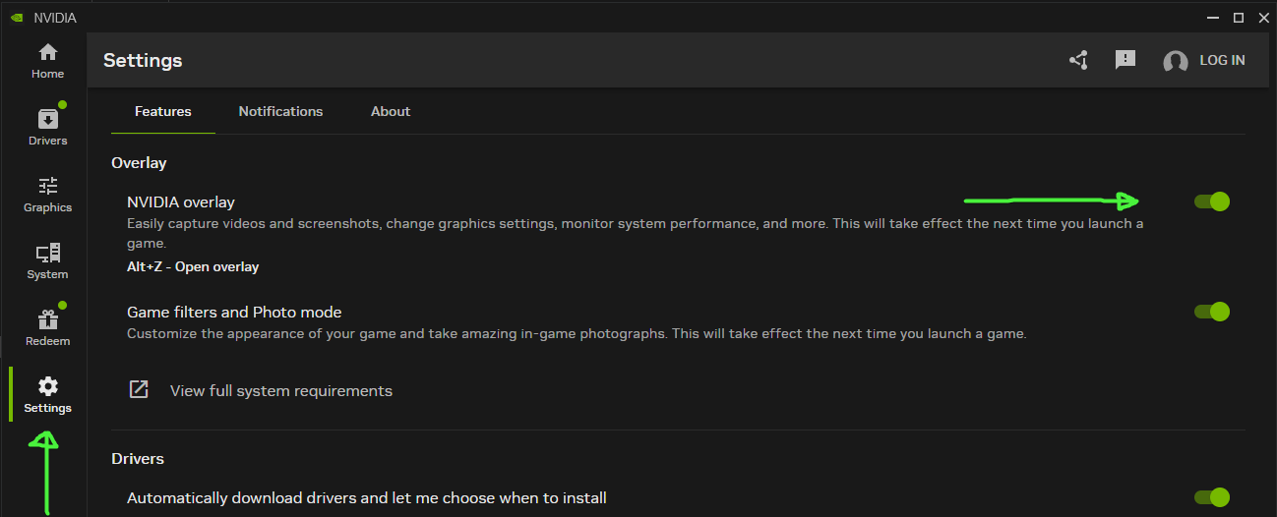Open View full system requirements link
Viewport: 1277px width, 517px height.
(281, 391)
